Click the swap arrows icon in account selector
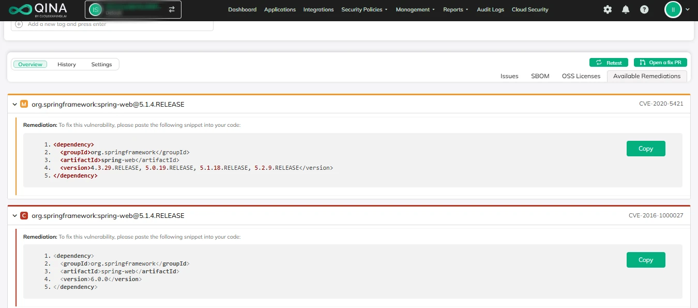698x308 pixels. (172, 9)
